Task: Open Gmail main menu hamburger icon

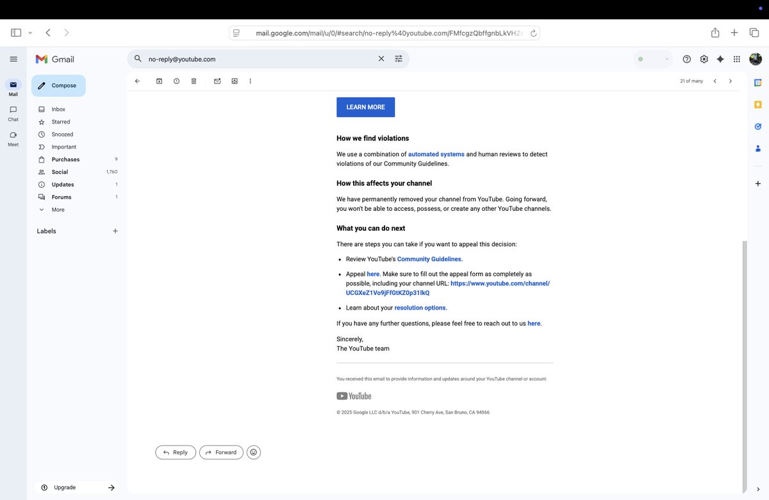Action: (x=13, y=59)
